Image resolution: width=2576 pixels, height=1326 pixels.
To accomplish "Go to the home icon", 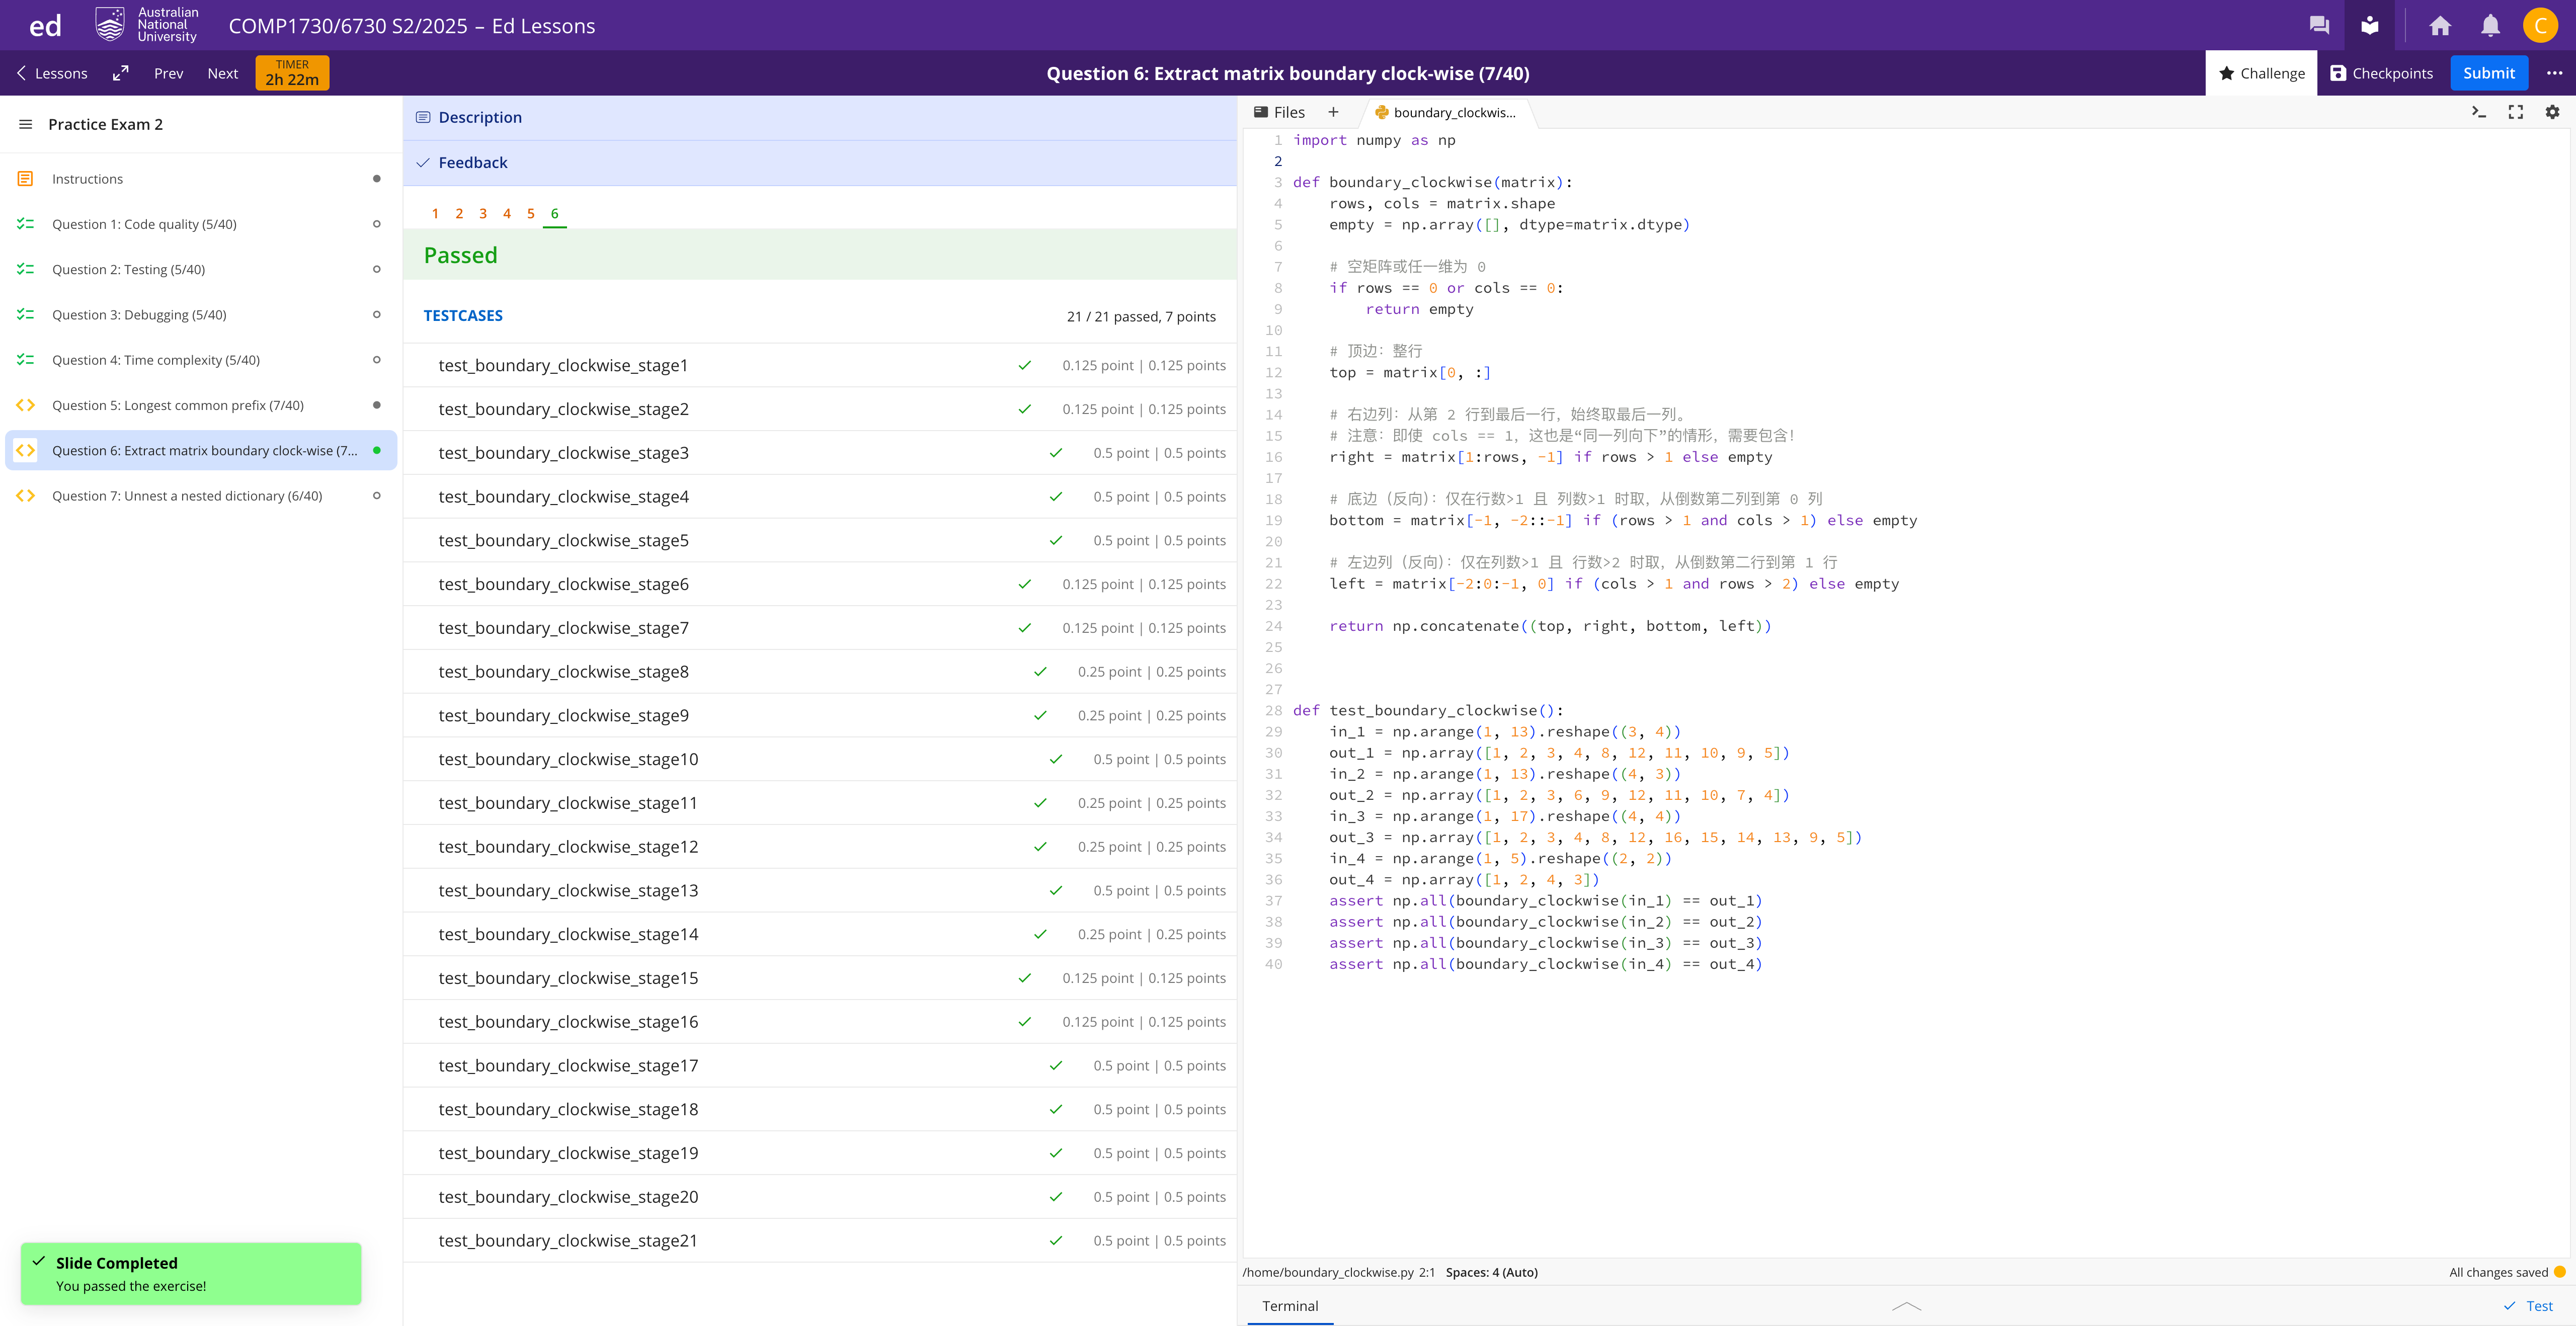I will coord(2440,25).
